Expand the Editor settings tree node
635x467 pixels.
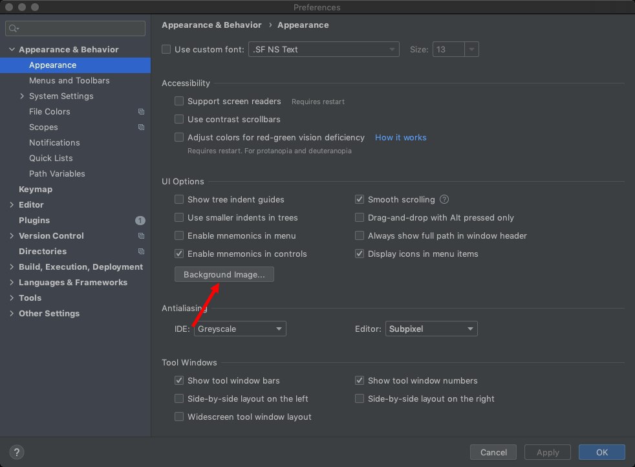pos(12,205)
